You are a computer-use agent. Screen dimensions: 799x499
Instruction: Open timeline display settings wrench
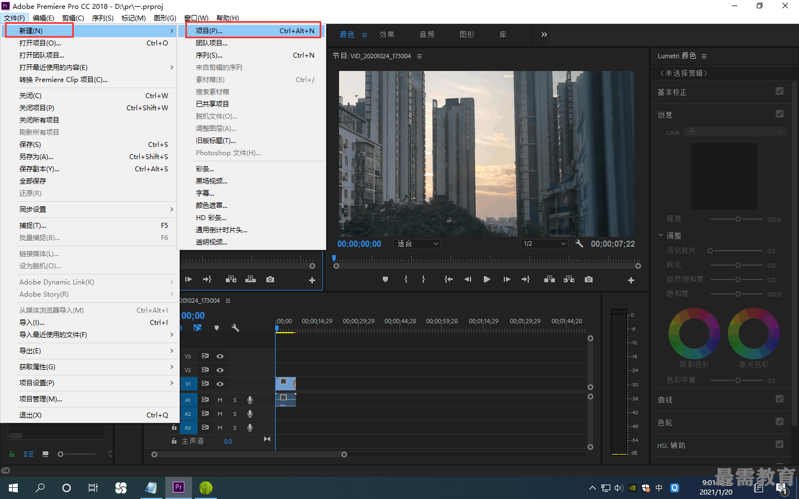pyautogui.click(x=235, y=328)
